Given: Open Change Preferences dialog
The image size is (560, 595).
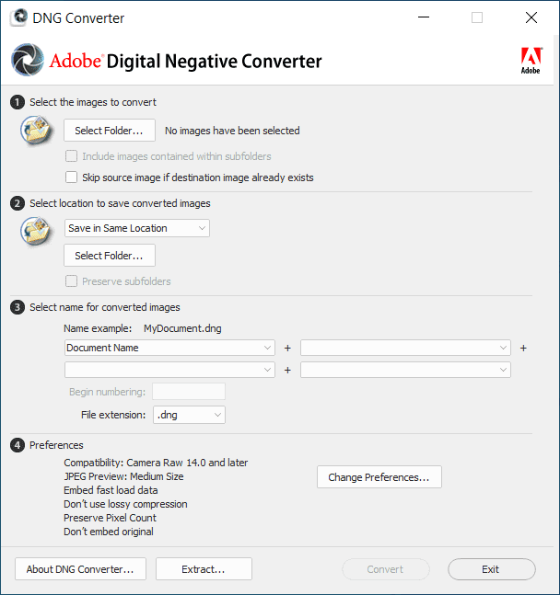Looking at the screenshot, I should coord(379,477).
